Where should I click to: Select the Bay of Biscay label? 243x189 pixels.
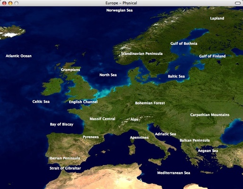coord(61,124)
